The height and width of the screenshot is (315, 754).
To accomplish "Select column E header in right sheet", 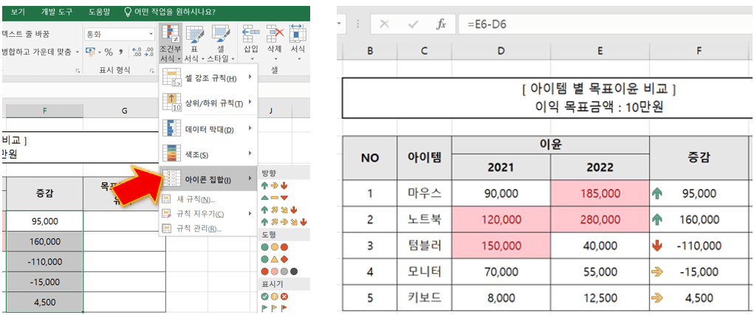I will (x=600, y=50).
